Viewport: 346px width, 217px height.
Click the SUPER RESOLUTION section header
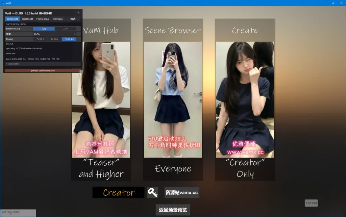(x=16, y=24)
